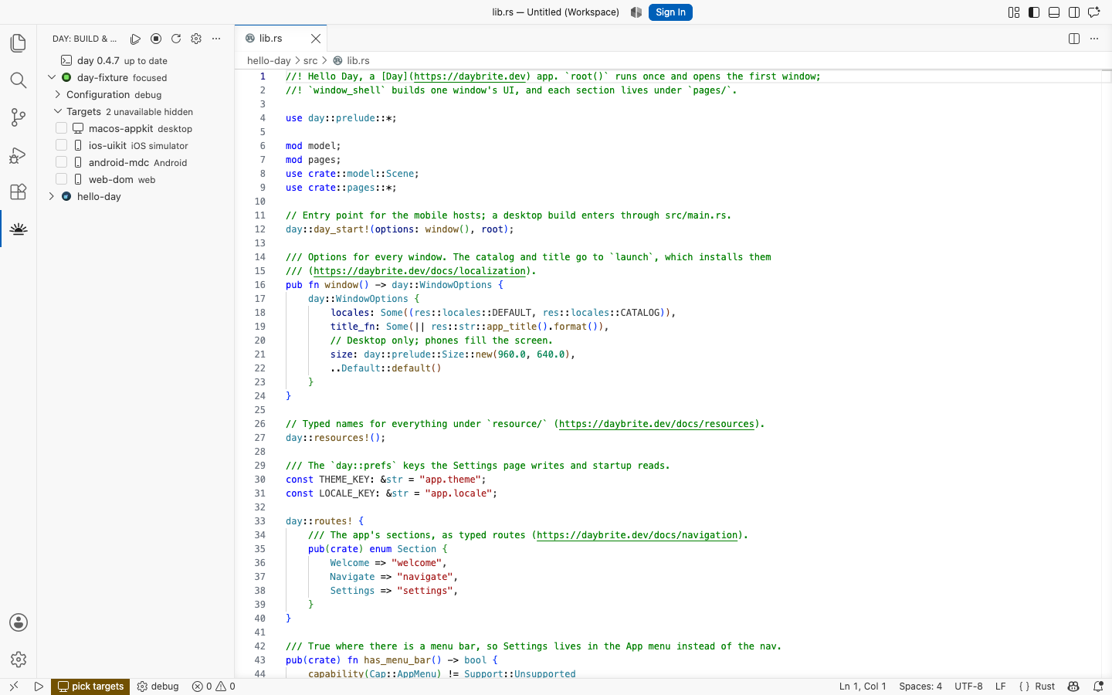The width and height of the screenshot is (1112, 695).
Task: Click Ln 1, Col 1 cursor position
Action: pyautogui.click(x=863, y=686)
